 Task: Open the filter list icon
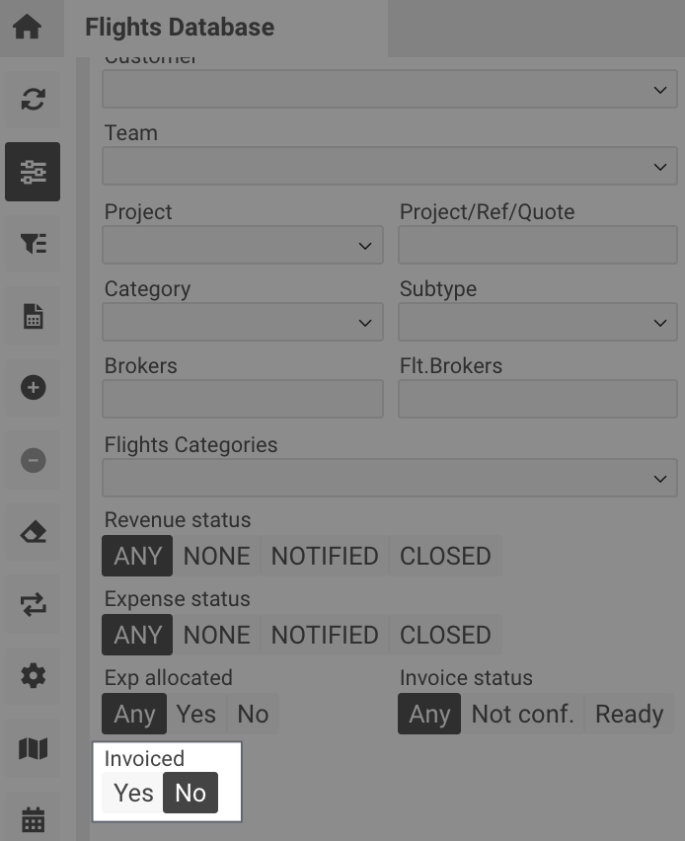click(x=33, y=244)
